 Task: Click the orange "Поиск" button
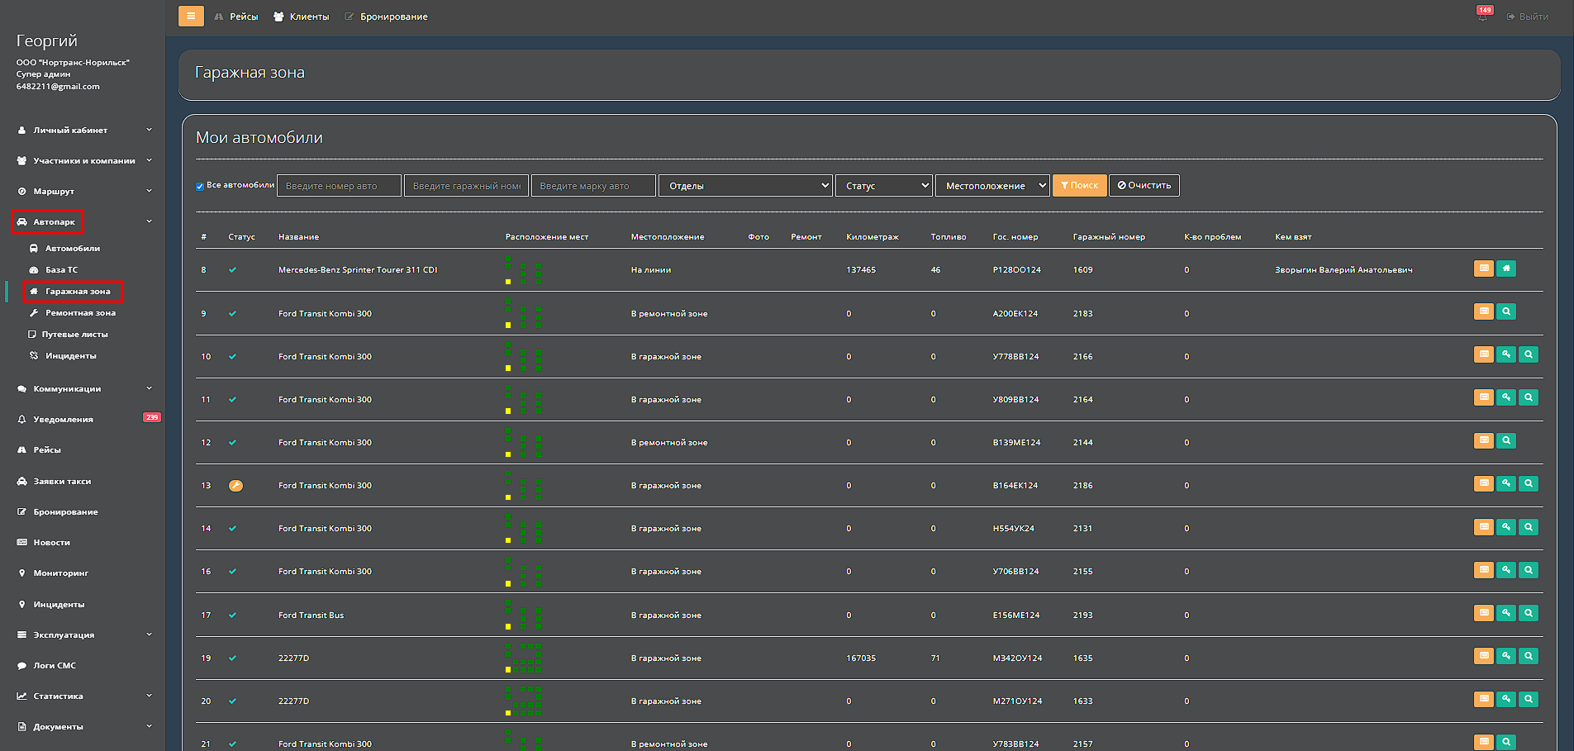(1079, 185)
